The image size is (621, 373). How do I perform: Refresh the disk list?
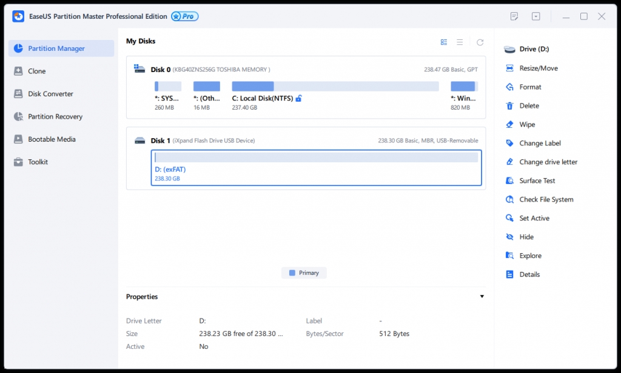[x=480, y=42]
